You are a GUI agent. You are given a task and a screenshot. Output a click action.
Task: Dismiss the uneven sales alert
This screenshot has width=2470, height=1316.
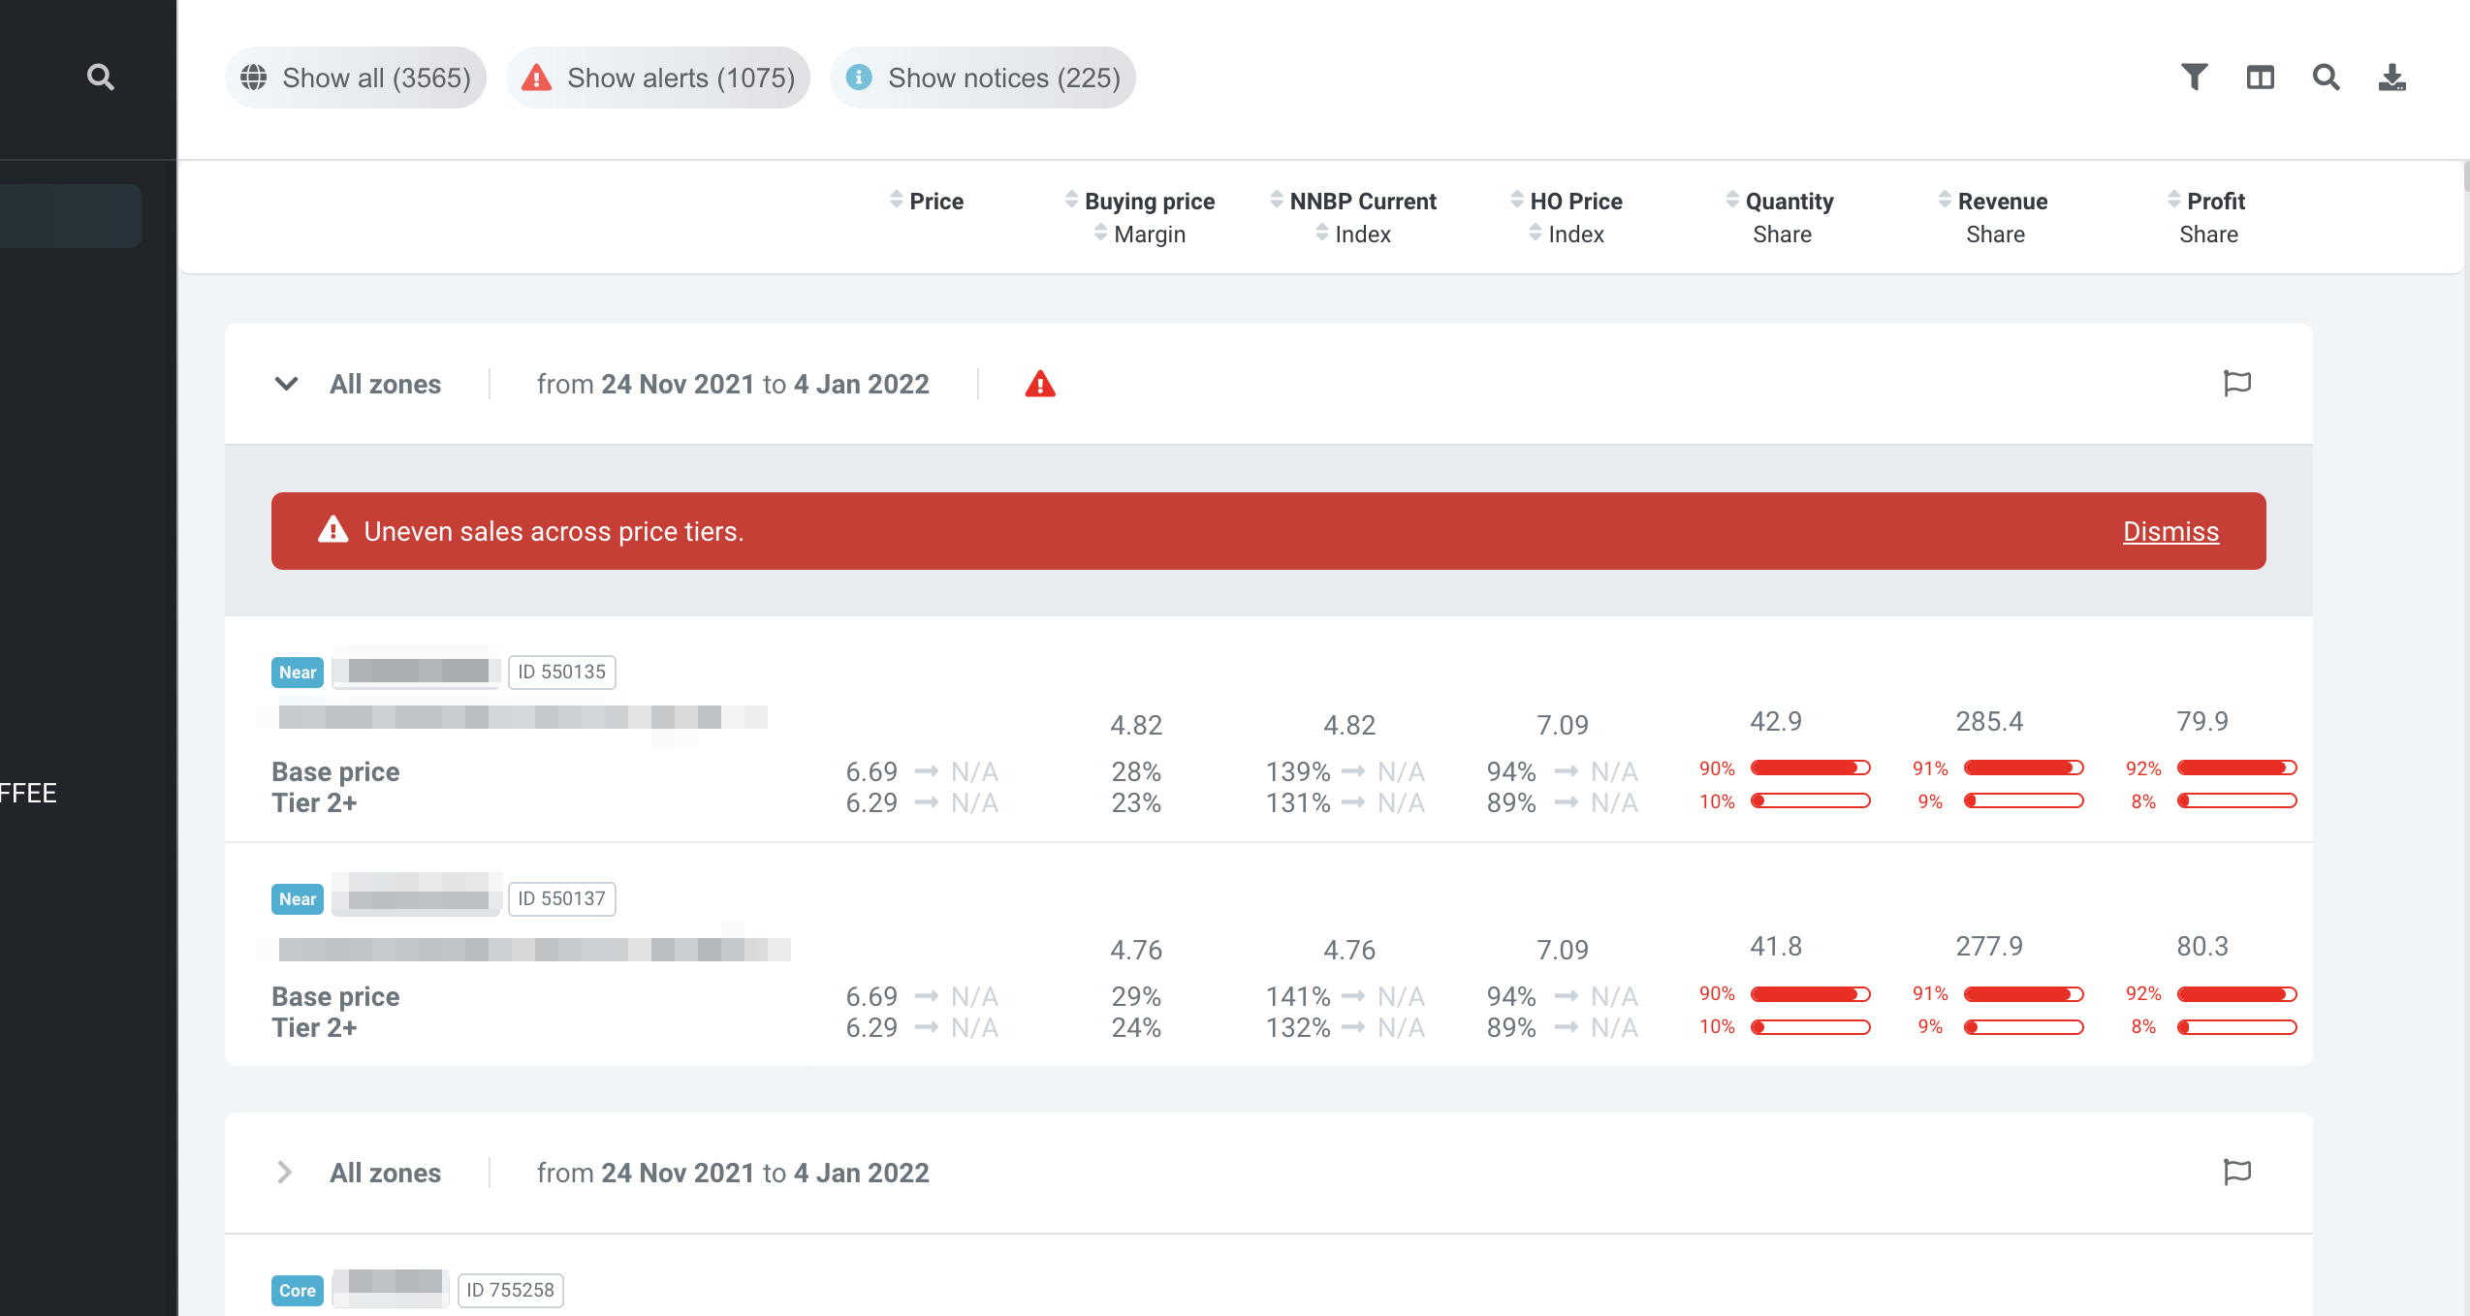click(x=2170, y=531)
